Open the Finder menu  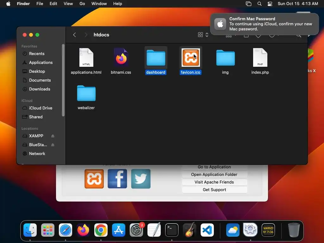pyautogui.click(x=23, y=4)
